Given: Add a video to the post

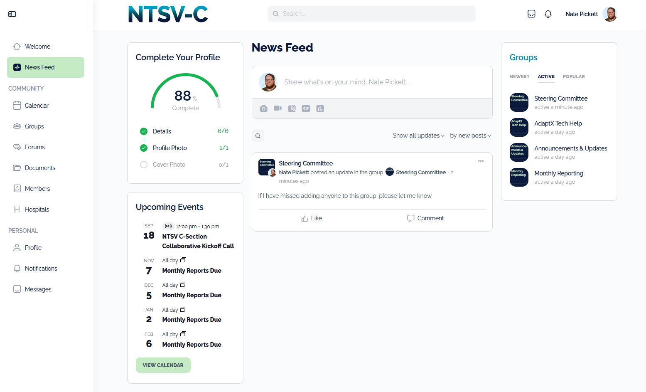Looking at the screenshot, I should [278, 108].
